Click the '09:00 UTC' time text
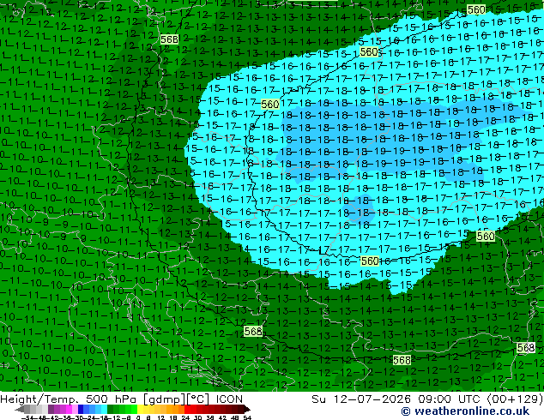Image resolution: width=544 pixels, height=420 pixels. 450,399
